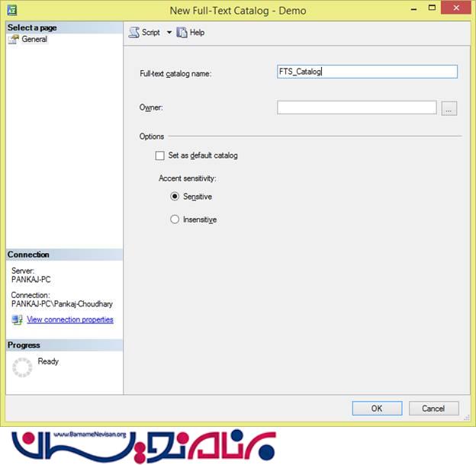Click 'PANKAJ-PC\Pankaj-Choudhary' connection text
Viewport: 476px width, 465px height.
[x=62, y=304]
